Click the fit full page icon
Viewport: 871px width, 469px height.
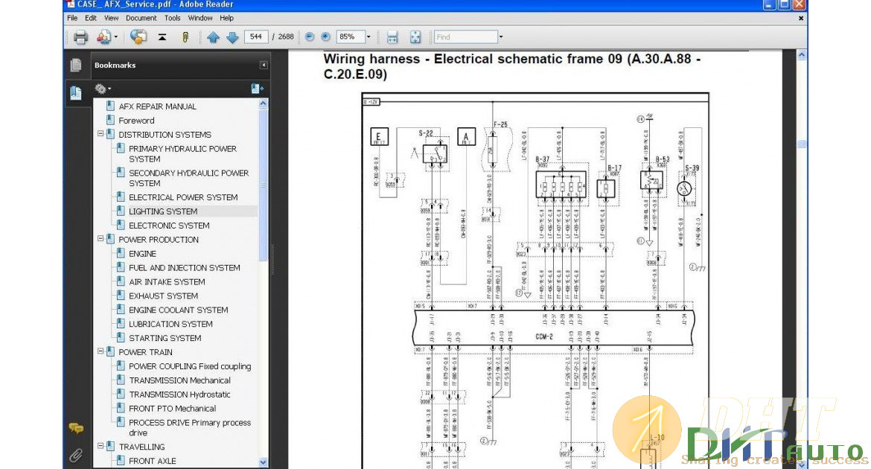[x=415, y=37]
